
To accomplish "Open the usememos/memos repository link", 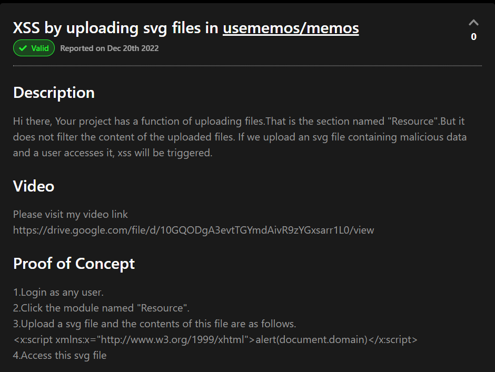I will 291,28.
